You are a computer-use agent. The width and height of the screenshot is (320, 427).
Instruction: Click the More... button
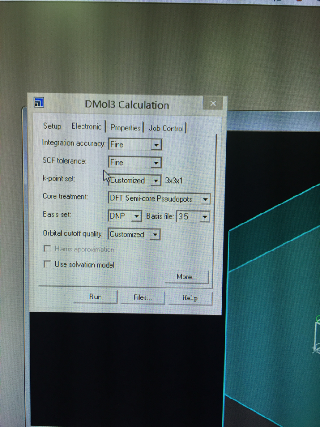click(x=187, y=277)
